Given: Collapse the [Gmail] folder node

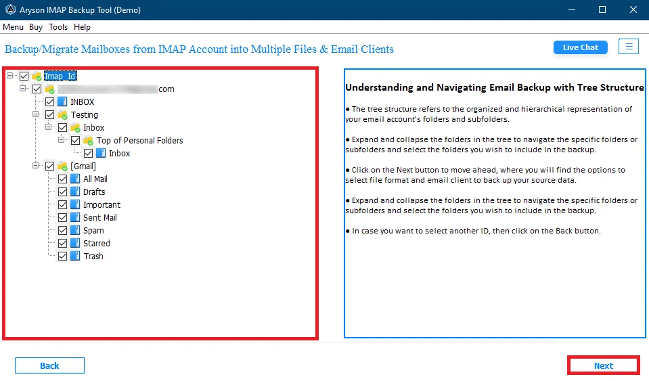Looking at the screenshot, I should pyautogui.click(x=36, y=166).
